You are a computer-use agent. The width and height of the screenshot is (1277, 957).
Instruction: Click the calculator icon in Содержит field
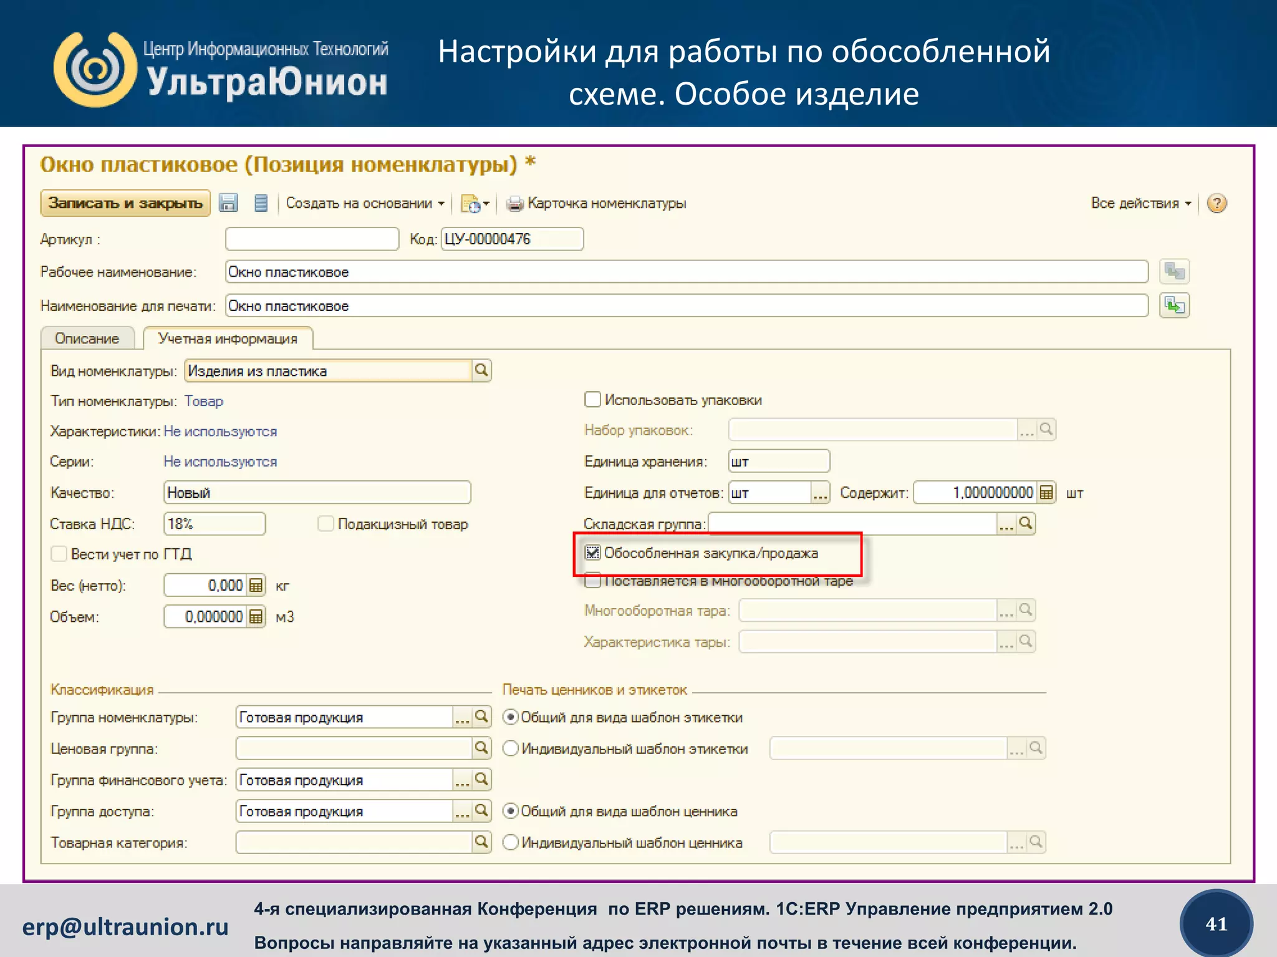tap(1046, 493)
